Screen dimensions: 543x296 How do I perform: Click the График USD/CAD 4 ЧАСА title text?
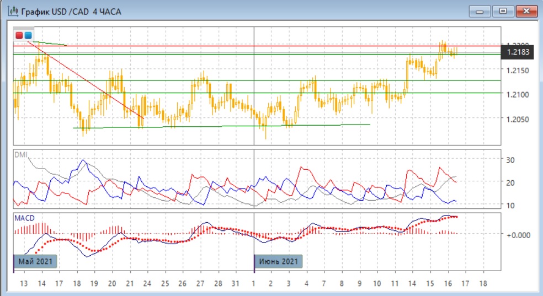72,11
